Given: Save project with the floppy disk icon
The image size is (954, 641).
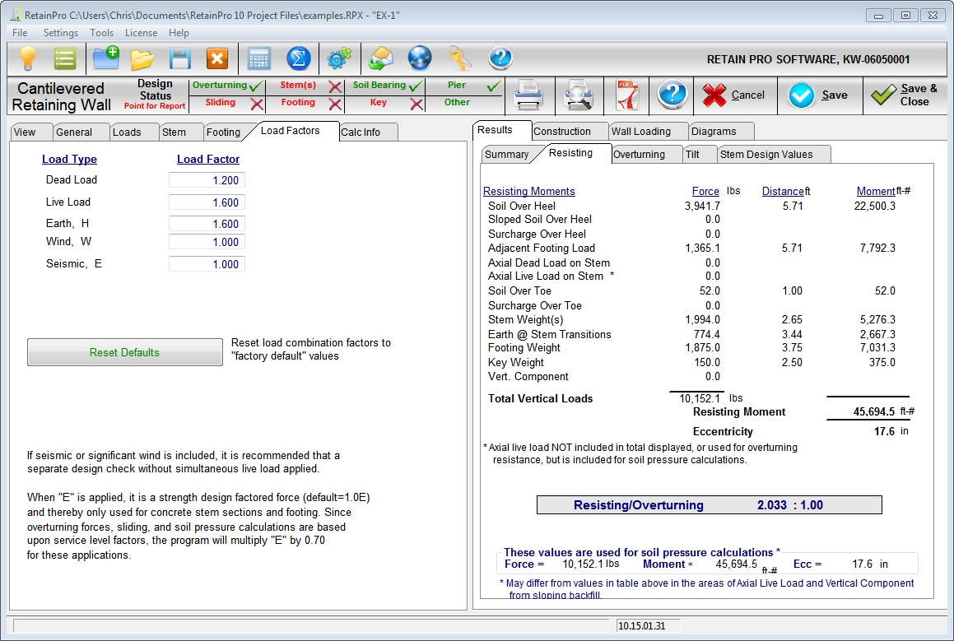Looking at the screenshot, I should pyautogui.click(x=180, y=59).
